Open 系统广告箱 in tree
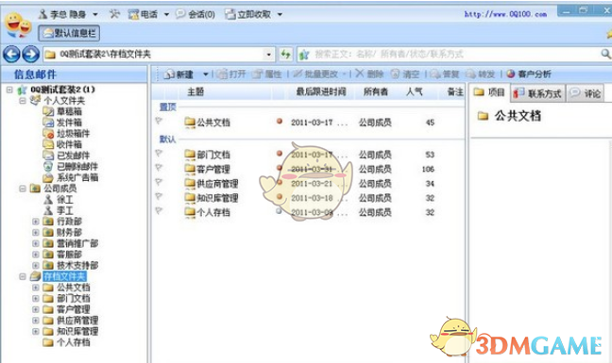The image size is (612, 363). click(70, 177)
